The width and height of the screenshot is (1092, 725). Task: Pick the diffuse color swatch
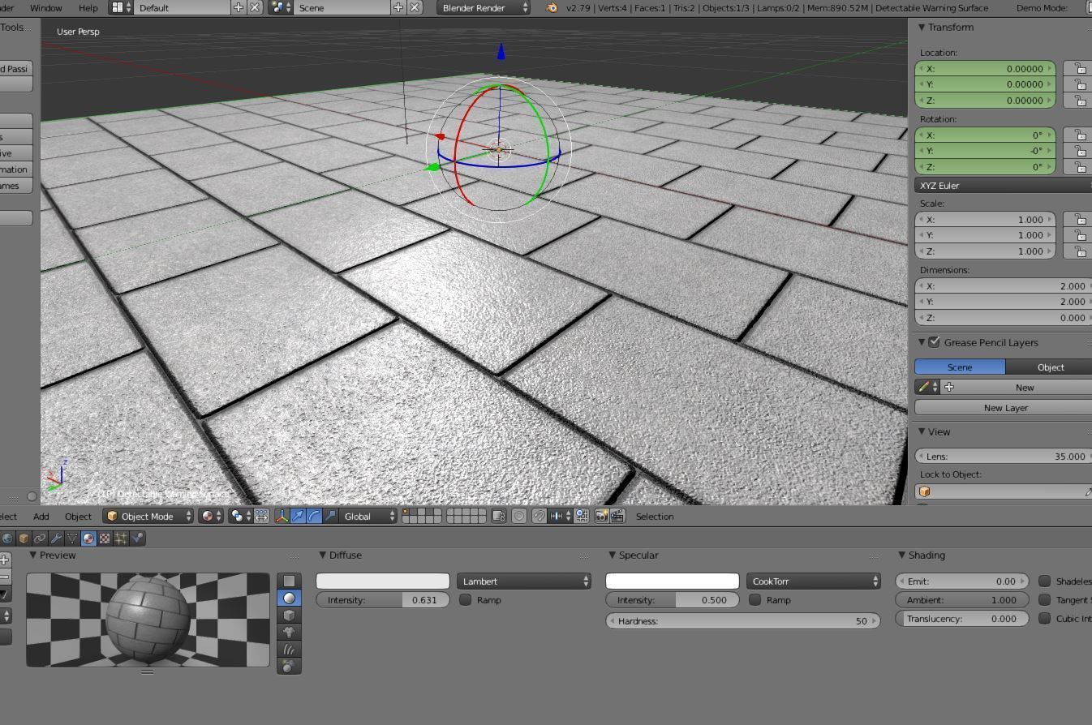383,581
